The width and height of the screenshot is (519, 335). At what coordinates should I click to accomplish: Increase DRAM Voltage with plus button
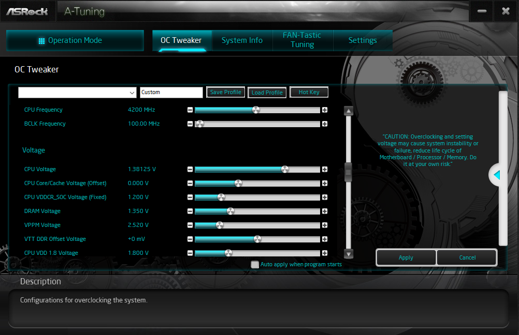click(325, 211)
